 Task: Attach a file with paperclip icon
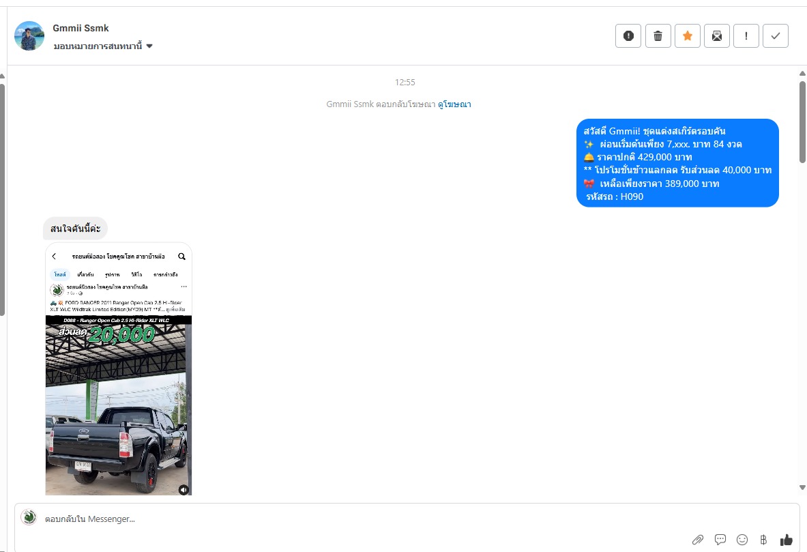[x=697, y=540]
